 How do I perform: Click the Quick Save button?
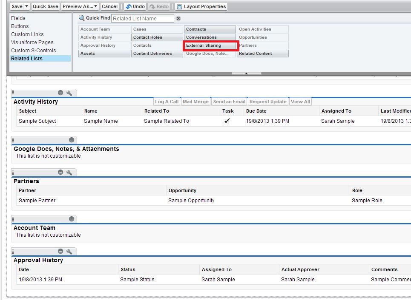46,6
